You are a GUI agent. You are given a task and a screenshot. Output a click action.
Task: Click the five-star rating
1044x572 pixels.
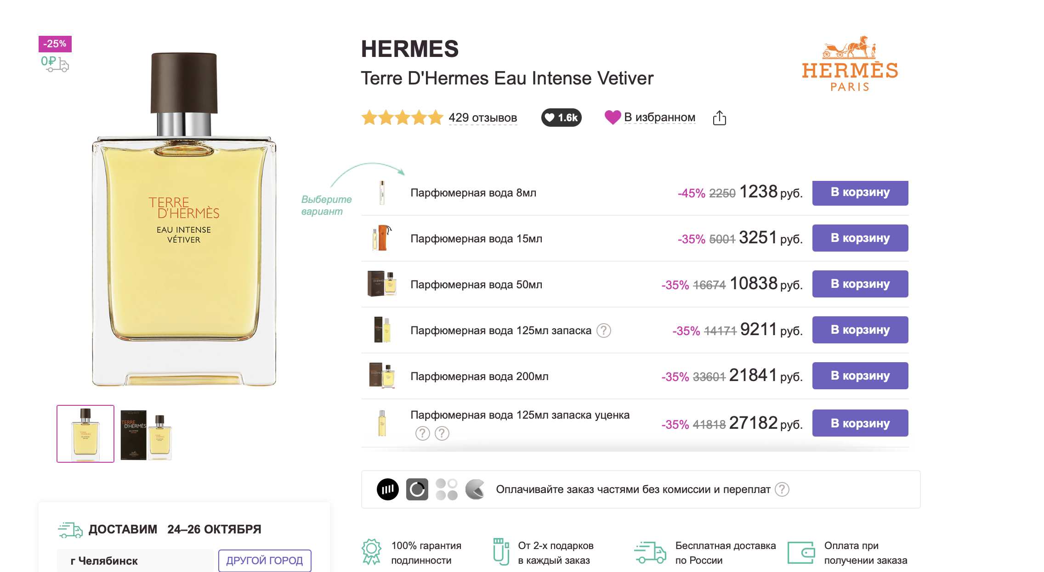(x=402, y=118)
